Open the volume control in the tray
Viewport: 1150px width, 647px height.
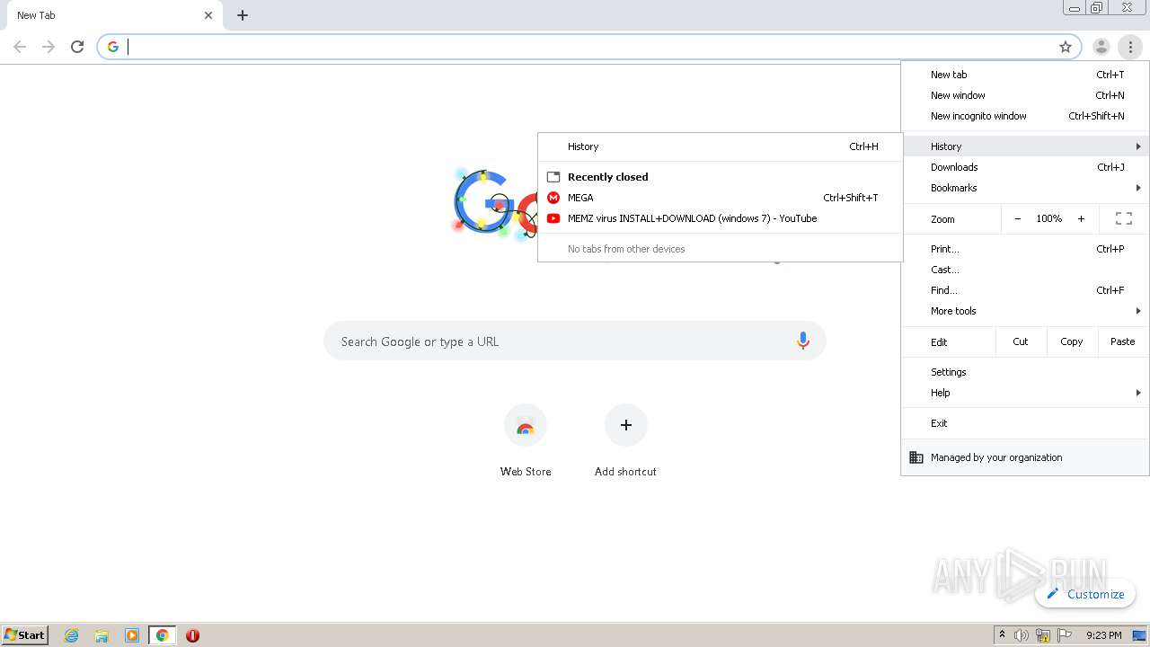pyautogui.click(x=1022, y=635)
